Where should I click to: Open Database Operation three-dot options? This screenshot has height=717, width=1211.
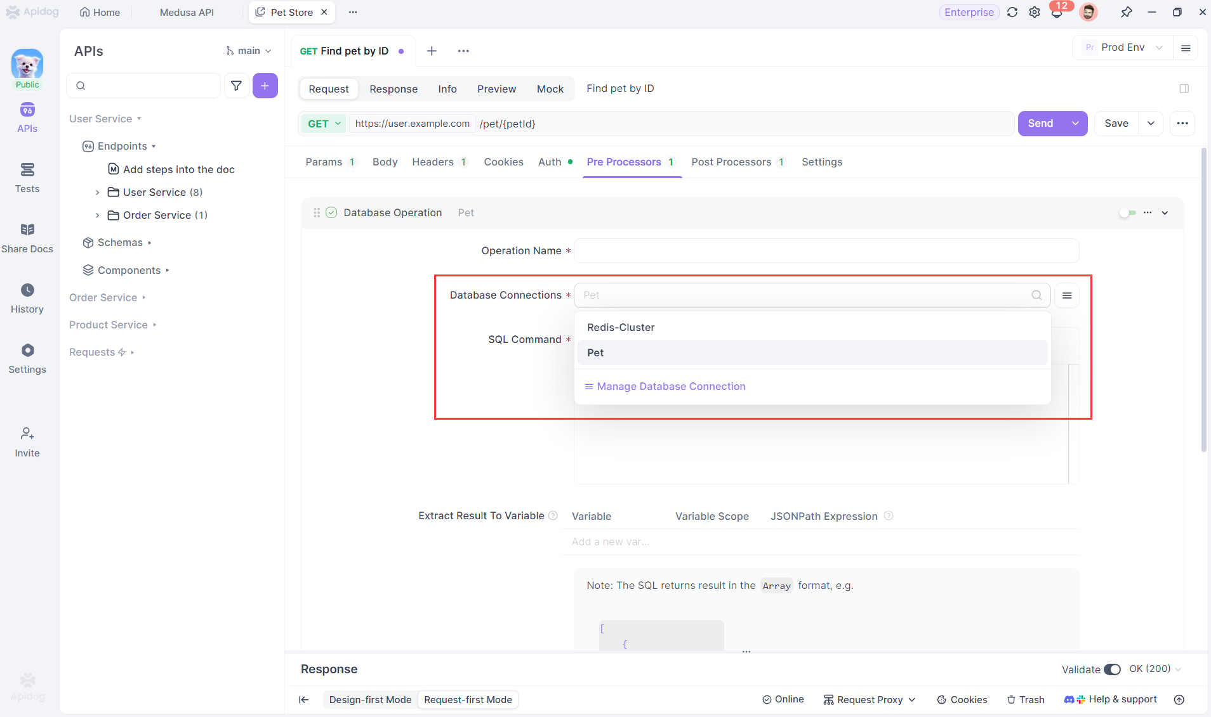tap(1148, 213)
